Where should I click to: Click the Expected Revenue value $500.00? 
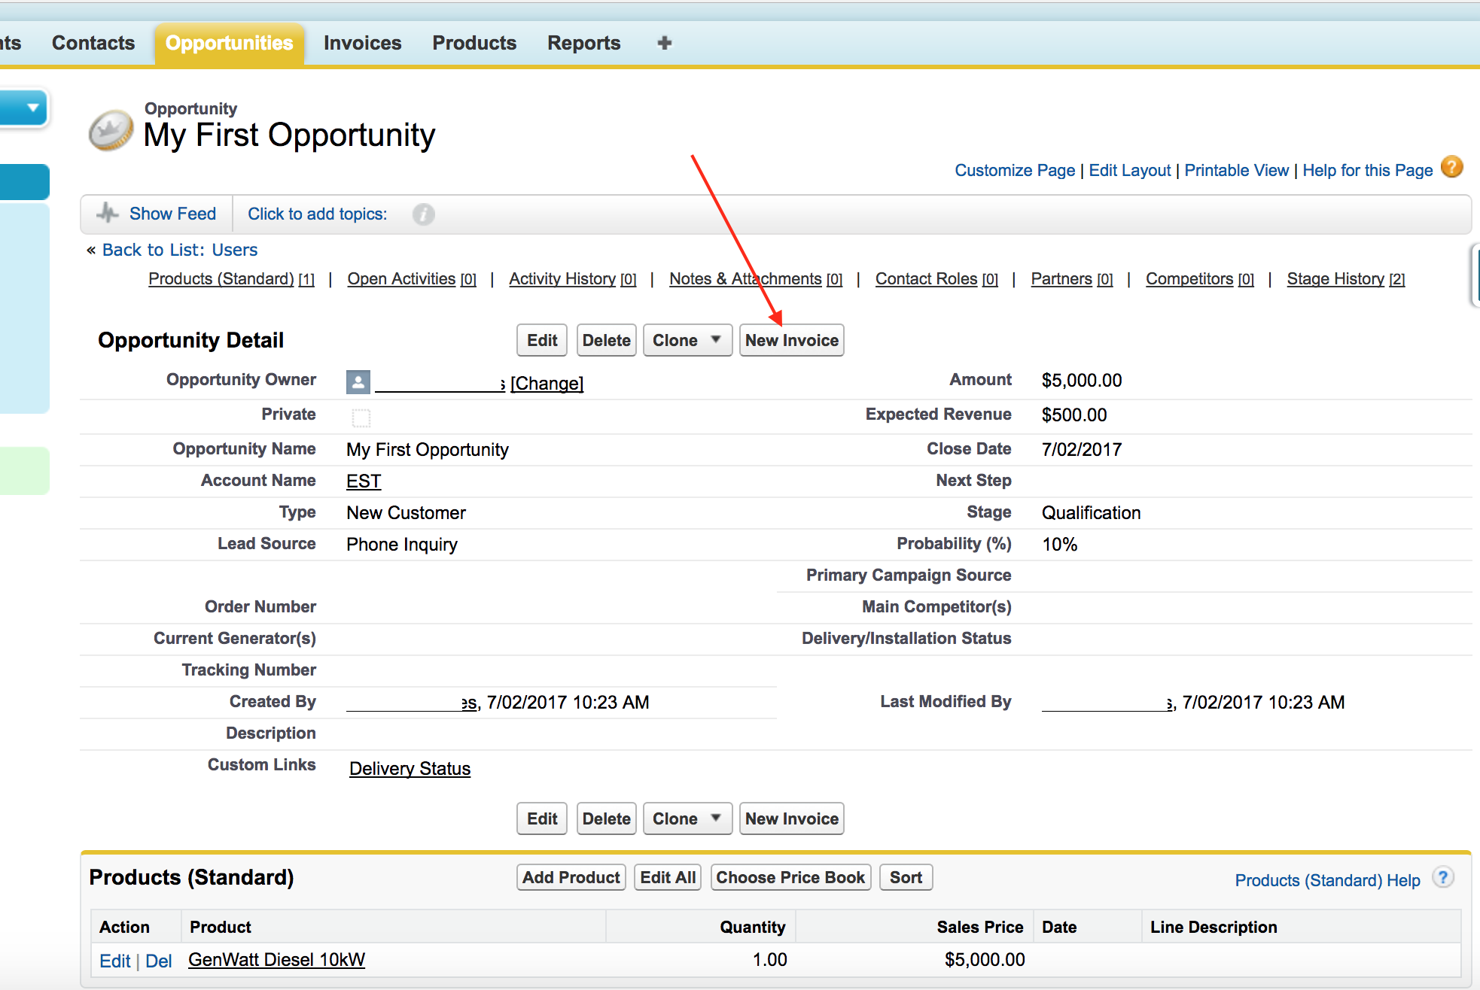[1073, 415]
